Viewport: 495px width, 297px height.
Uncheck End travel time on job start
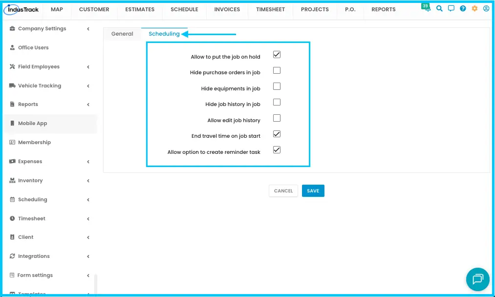point(277,134)
